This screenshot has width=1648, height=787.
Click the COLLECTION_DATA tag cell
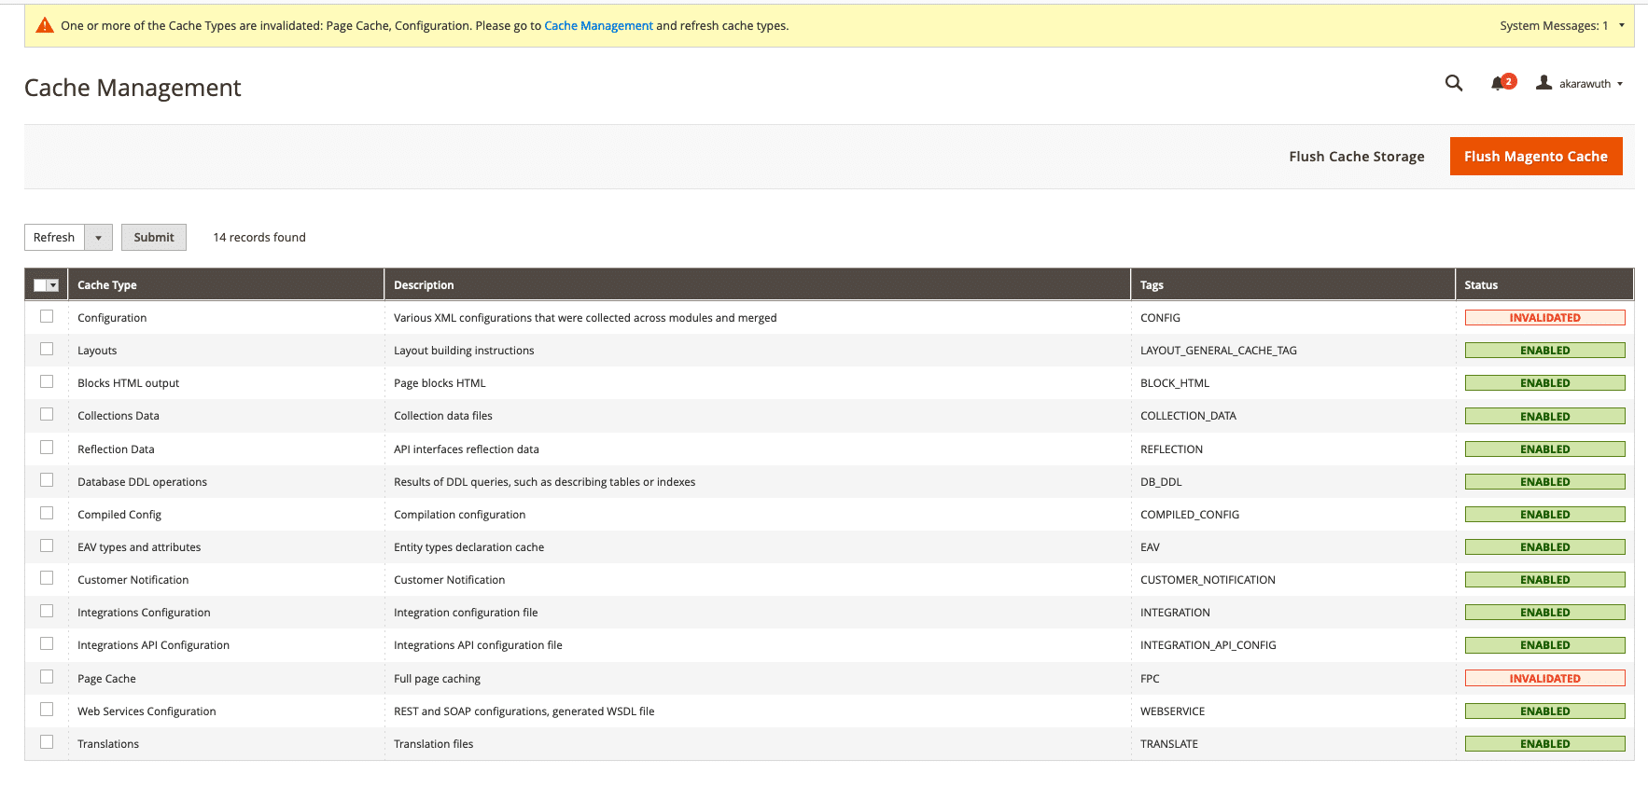(1188, 416)
